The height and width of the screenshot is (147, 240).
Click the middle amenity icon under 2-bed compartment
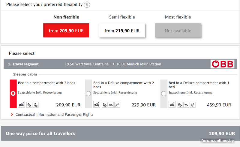[29, 105]
